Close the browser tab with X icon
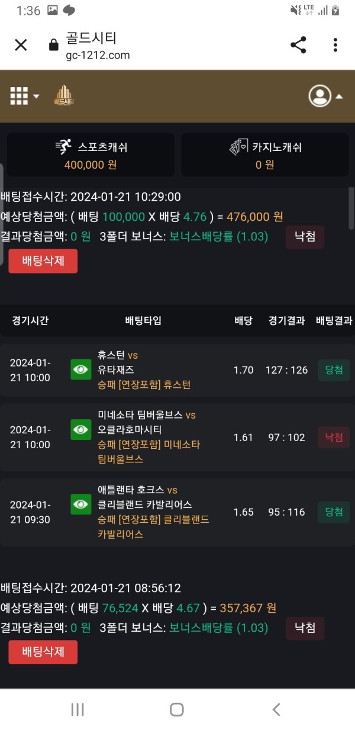The width and height of the screenshot is (355, 730). (21, 45)
